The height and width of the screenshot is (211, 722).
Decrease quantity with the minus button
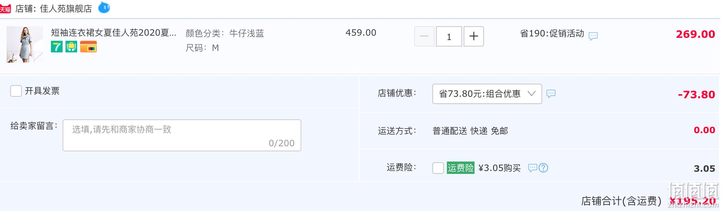[424, 36]
